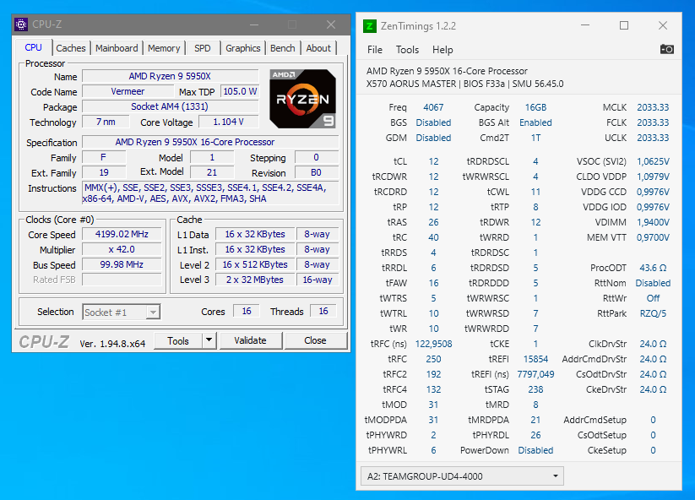The image size is (695, 500).
Task: Select the SPD tab
Action: (202, 48)
